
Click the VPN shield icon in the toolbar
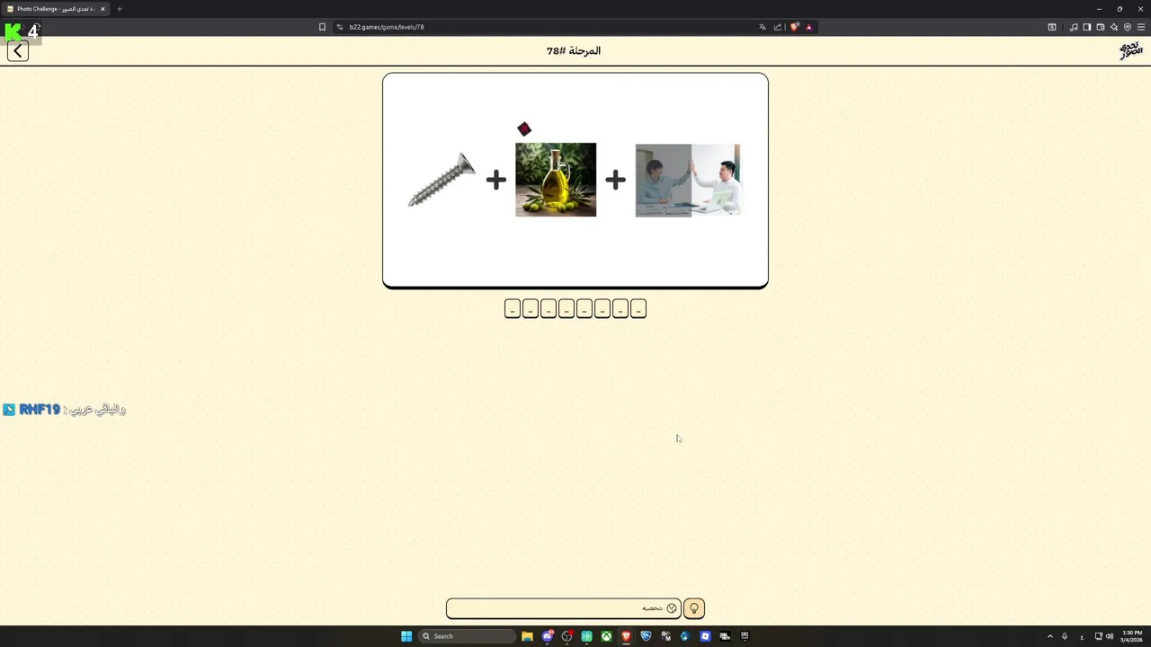coord(1128,27)
